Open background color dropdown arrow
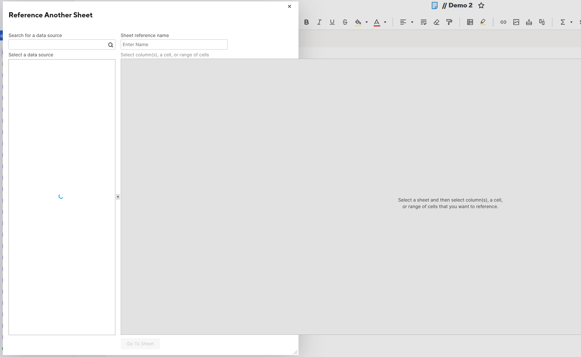The height and width of the screenshot is (357, 581). [367, 22]
